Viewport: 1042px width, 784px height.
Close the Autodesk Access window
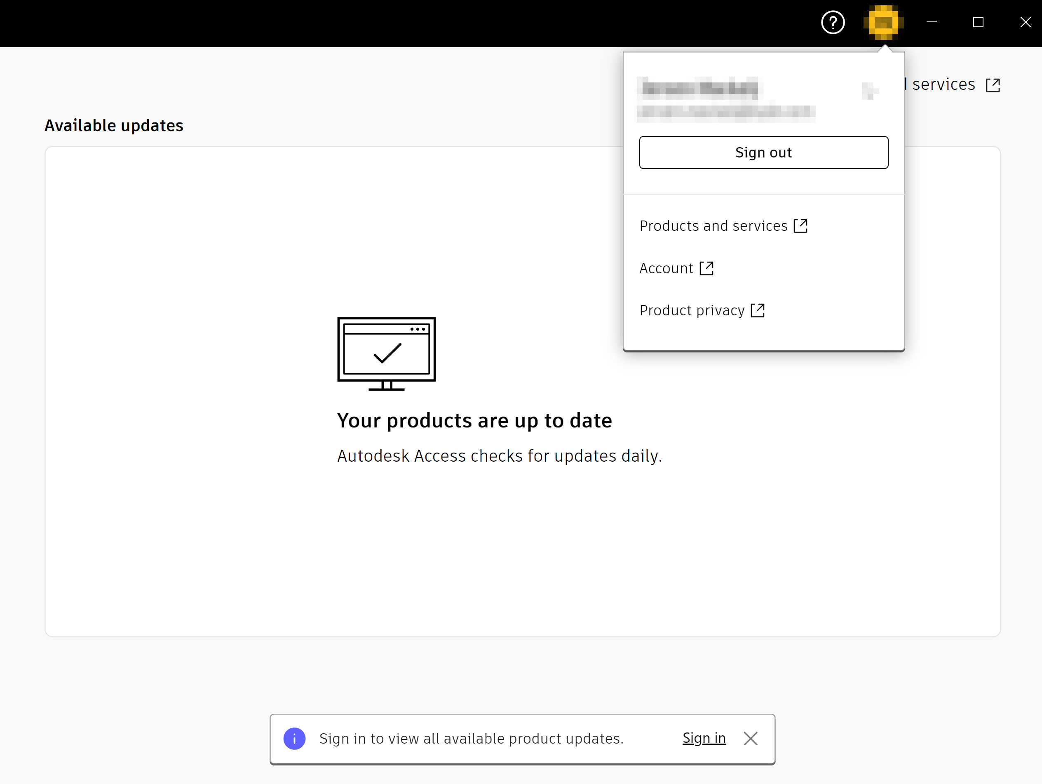(x=1025, y=22)
